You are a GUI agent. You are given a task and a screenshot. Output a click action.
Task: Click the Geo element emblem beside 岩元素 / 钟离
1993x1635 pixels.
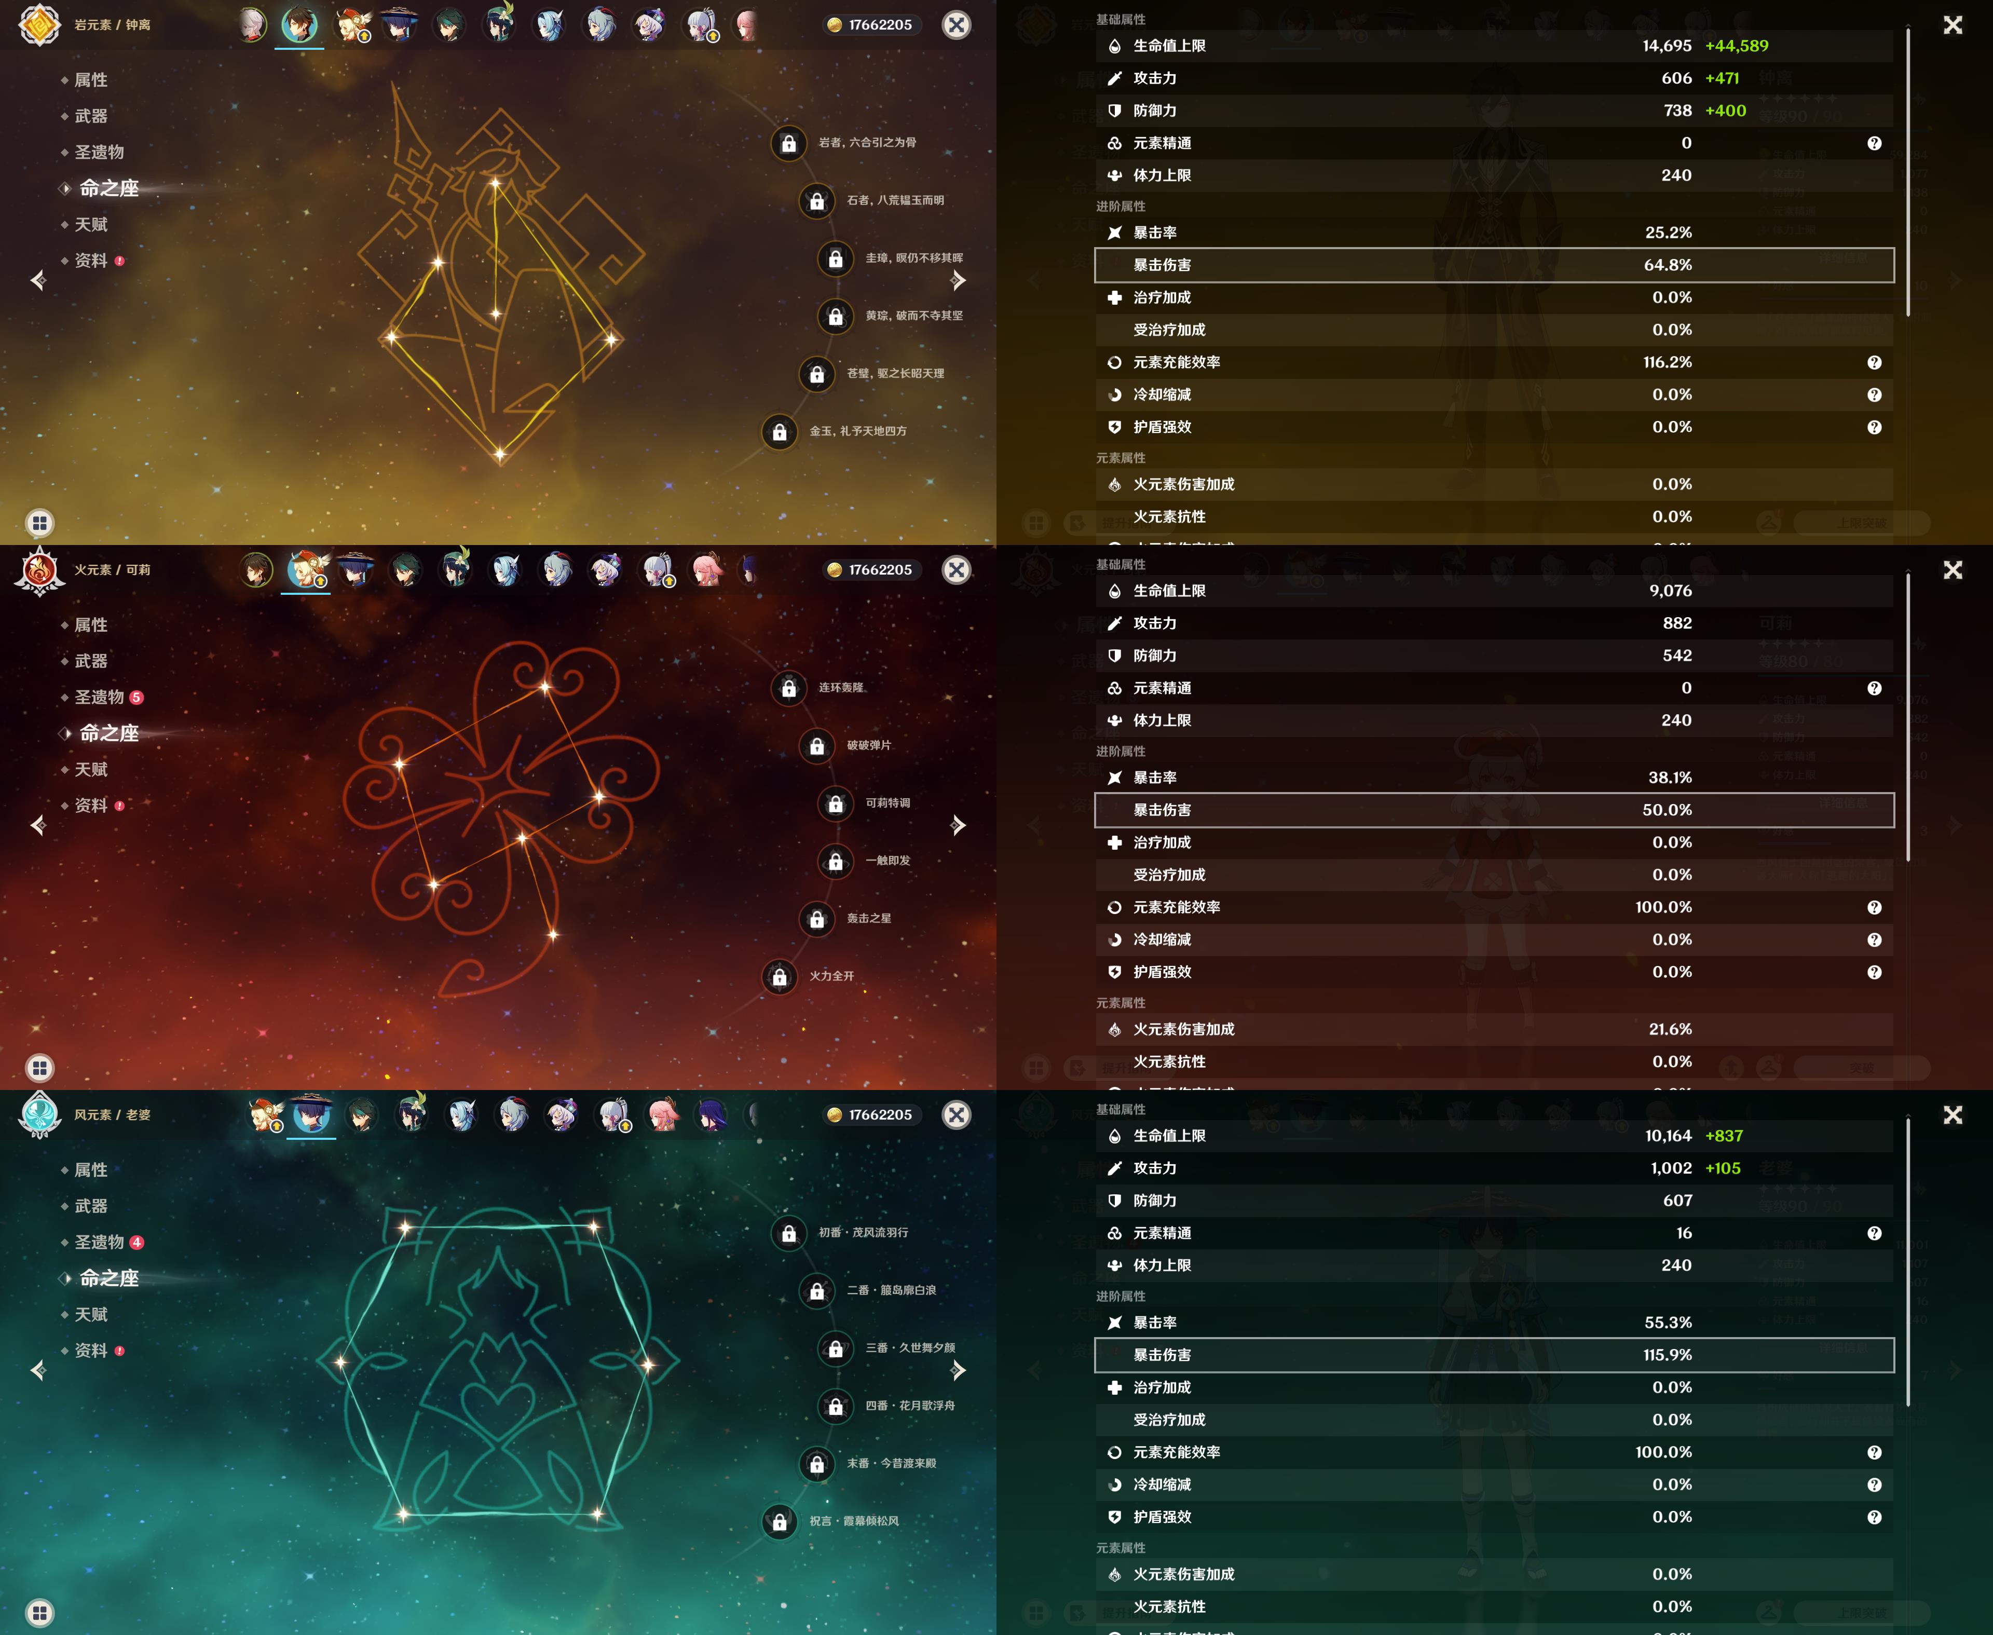tap(39, 24)
